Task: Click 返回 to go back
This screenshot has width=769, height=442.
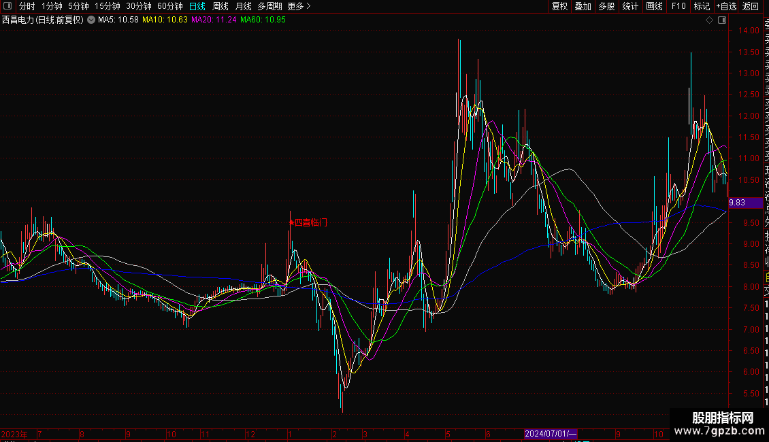Action: tap(751, 6)
